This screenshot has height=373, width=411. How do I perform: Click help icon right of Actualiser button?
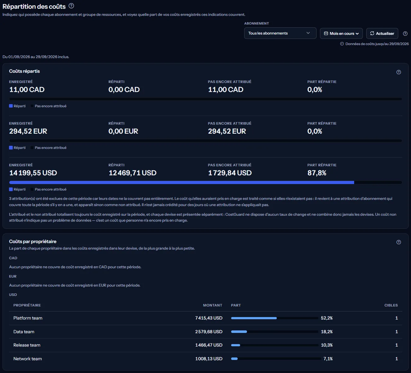pos(405,34)
